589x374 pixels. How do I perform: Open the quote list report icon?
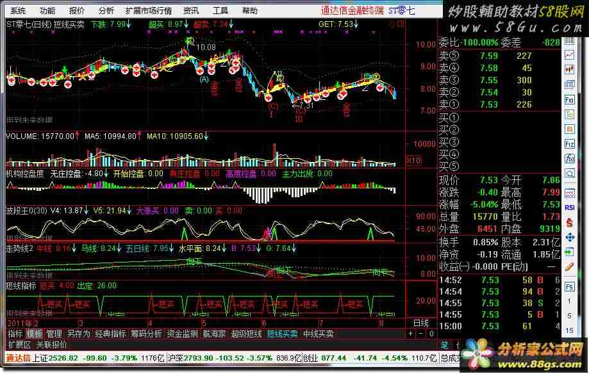(x=570, y=85)
